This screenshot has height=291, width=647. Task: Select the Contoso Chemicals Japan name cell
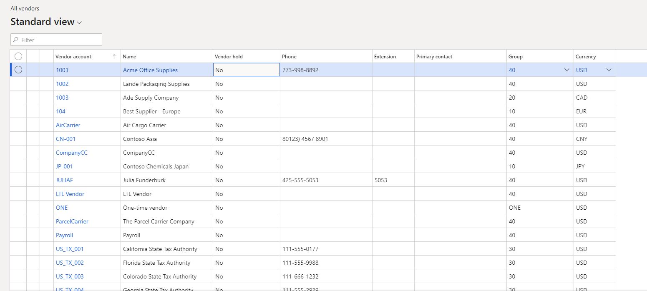[156, 166]
